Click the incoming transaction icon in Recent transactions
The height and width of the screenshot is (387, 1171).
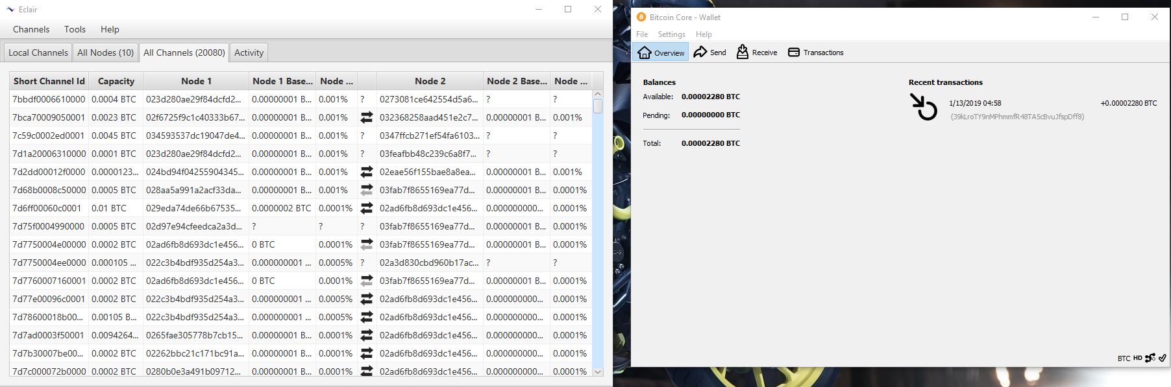923,107
